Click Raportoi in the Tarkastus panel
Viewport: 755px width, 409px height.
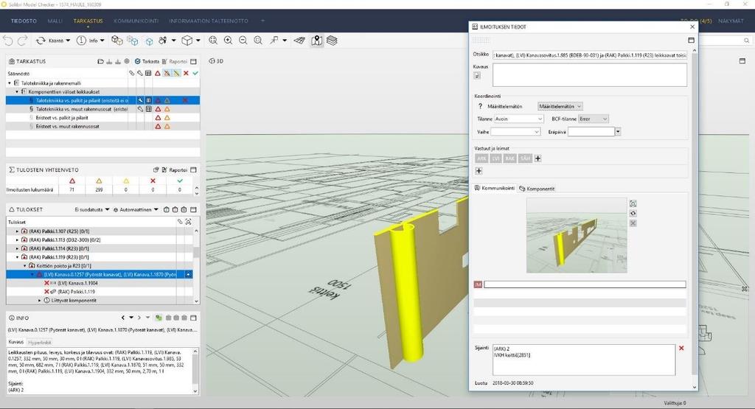(175, 62)
